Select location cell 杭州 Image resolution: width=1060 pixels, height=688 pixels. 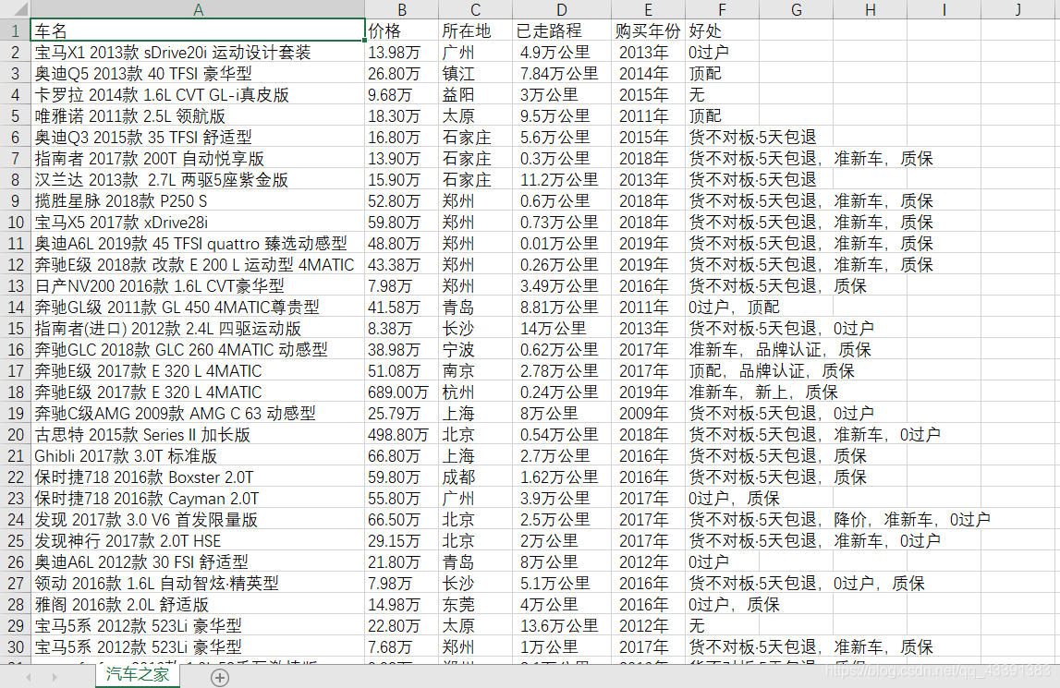[475, 392]
